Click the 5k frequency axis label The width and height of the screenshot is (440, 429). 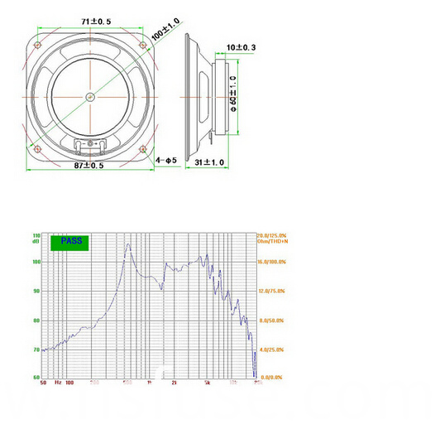click(x=208, y=383)
